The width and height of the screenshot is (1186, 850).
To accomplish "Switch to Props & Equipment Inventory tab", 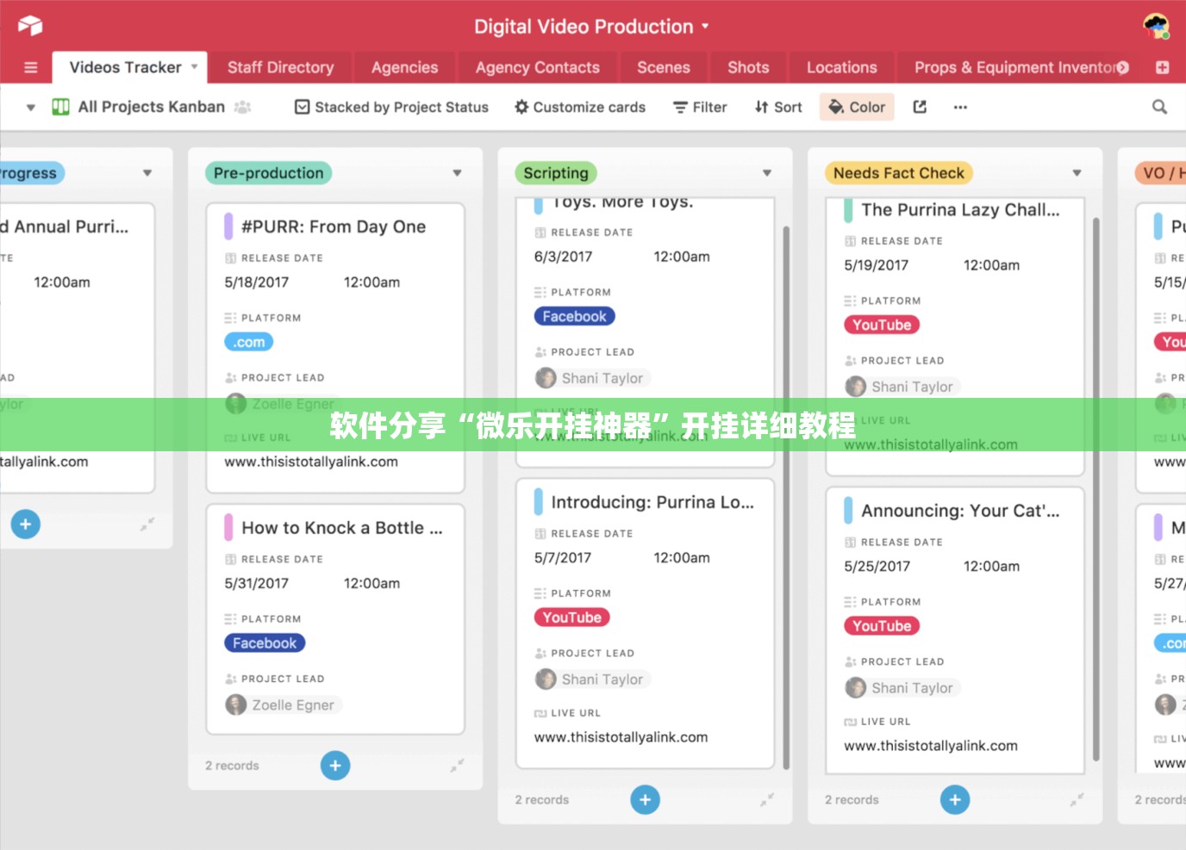I will 1015,67.
